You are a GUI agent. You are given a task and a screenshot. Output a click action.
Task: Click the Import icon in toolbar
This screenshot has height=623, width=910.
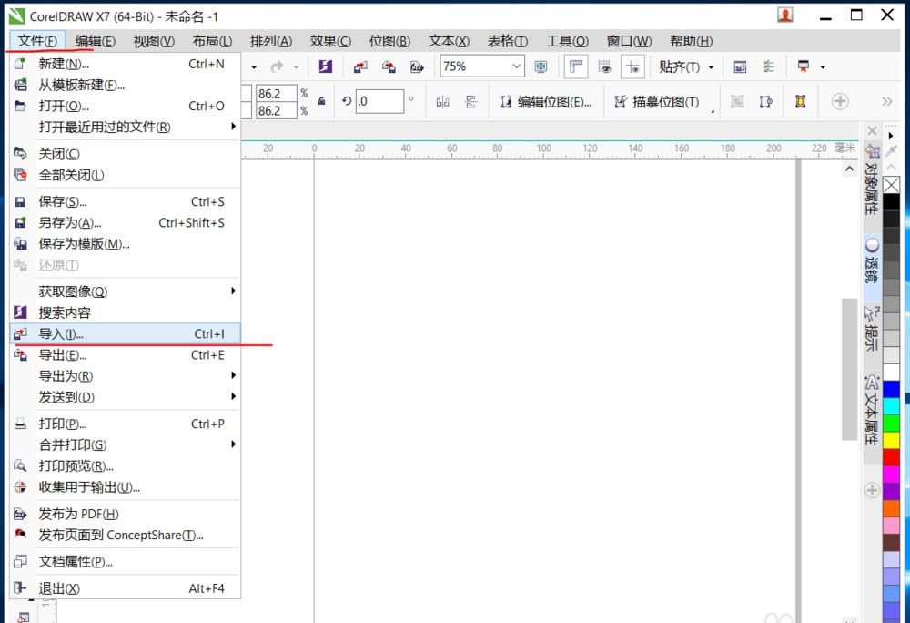pos(360,67)
